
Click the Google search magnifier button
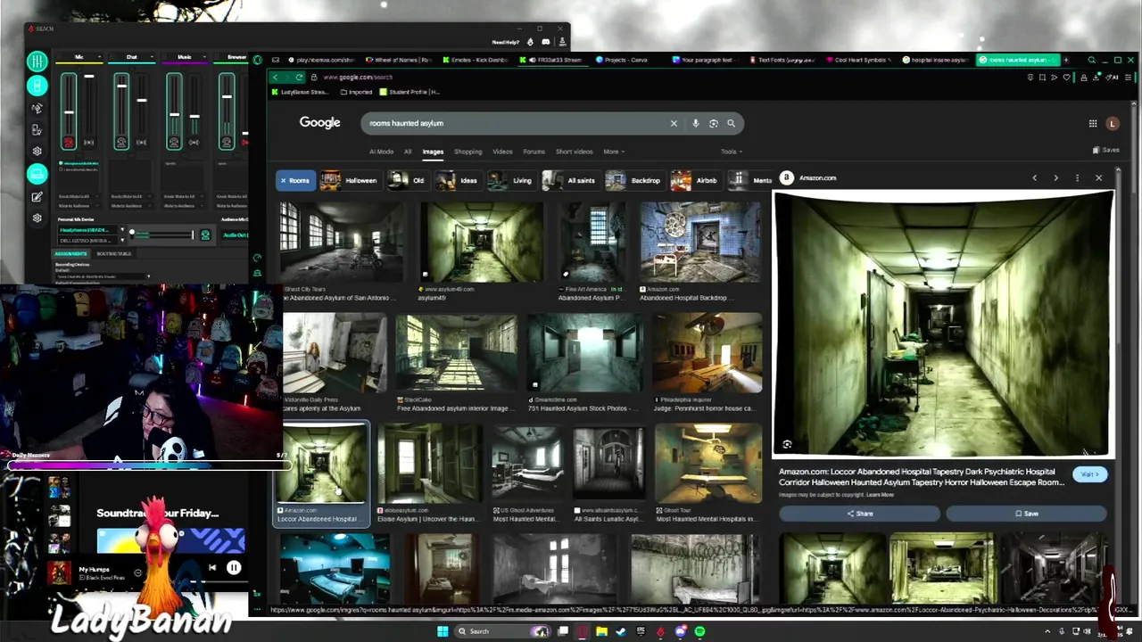(x=731, y=123)
